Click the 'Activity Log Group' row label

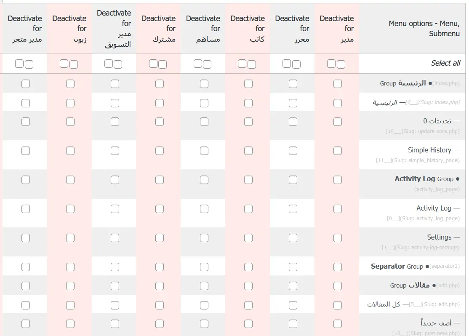pyautogui.click(x=424, y=179)
